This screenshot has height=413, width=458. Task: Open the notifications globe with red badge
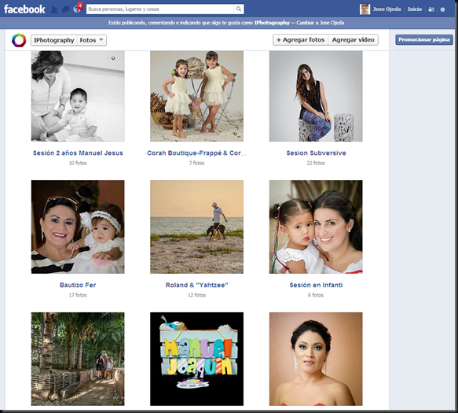coord(77,9)
